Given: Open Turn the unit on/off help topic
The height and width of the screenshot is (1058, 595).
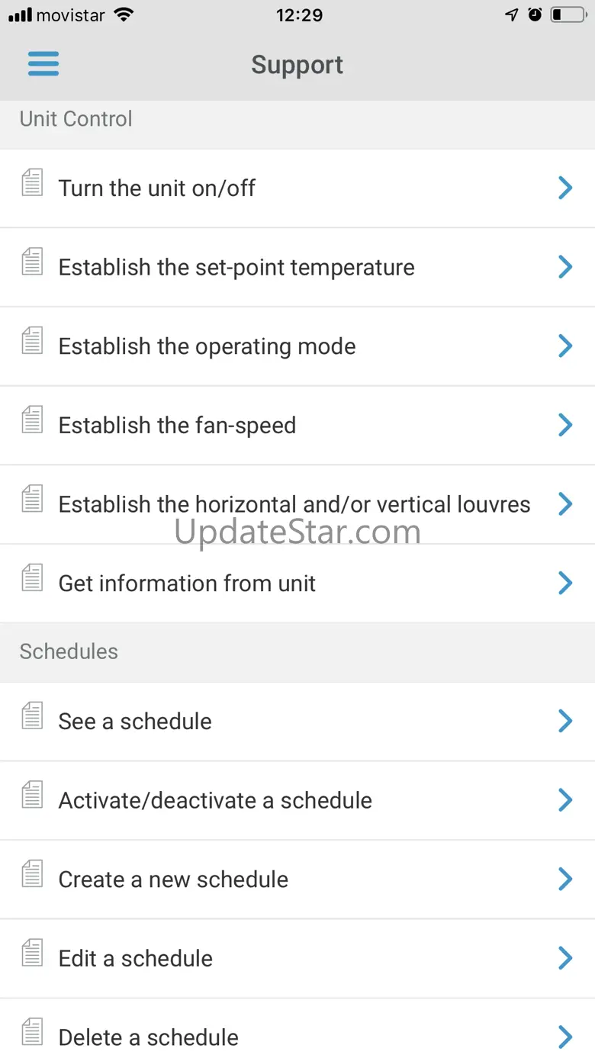Looking at the screenshot, I should [x=157, y=188].
